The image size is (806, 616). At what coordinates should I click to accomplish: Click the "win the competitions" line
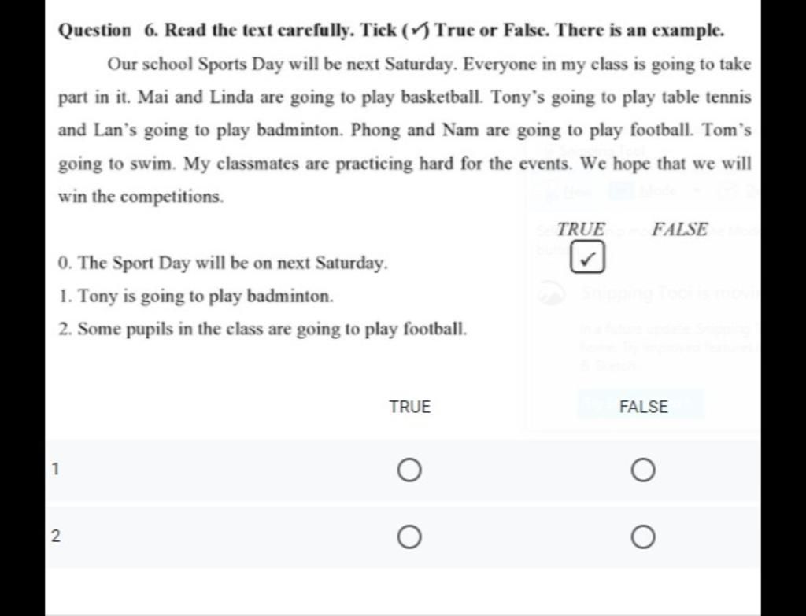(x=141, y=197)
